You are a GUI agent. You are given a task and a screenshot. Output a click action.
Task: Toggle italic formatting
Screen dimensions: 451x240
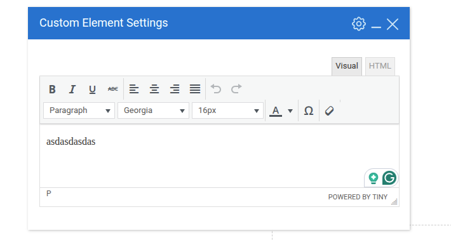[72, 89]
